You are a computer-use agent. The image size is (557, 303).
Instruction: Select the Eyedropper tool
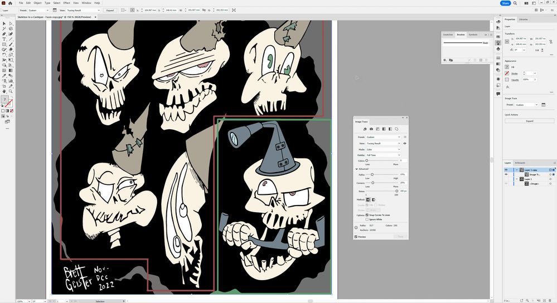point(4,76)
